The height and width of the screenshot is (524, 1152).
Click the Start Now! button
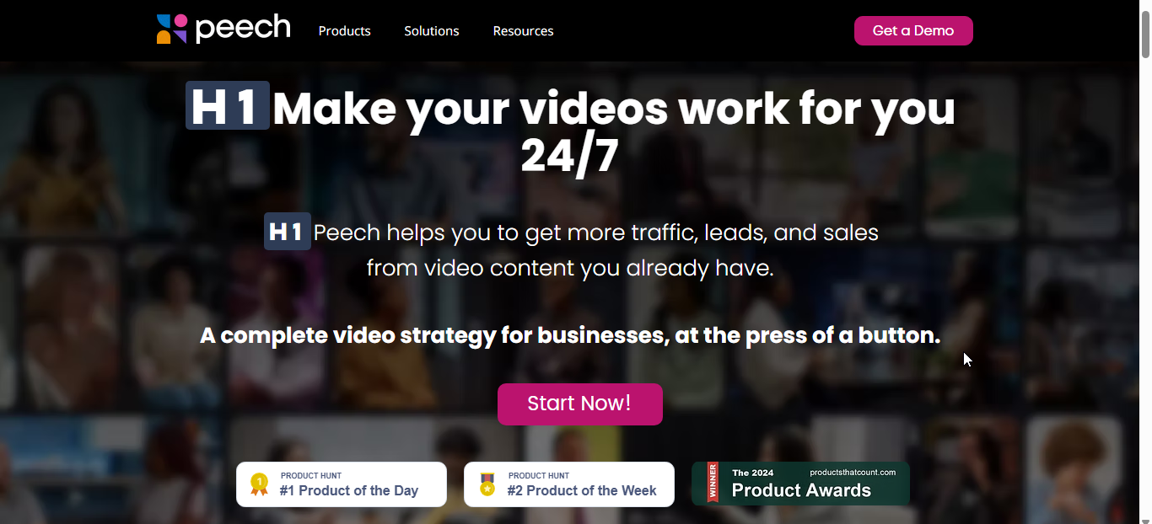tap(580, 404)
